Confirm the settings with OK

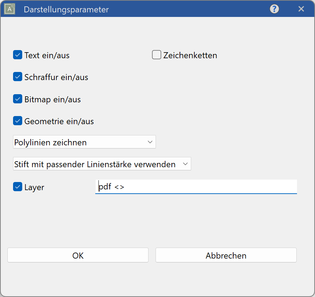78,255
